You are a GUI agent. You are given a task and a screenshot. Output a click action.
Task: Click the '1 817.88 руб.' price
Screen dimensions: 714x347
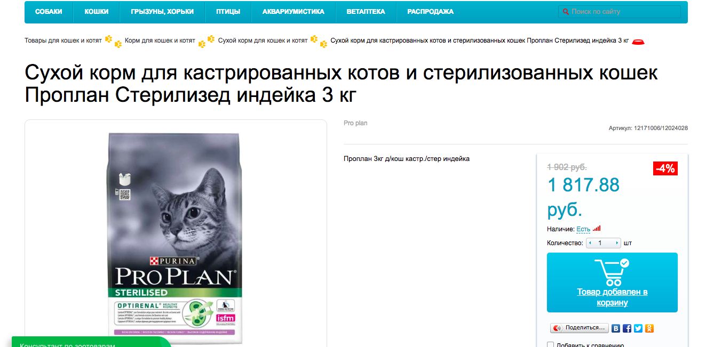[x=583, y=197]
